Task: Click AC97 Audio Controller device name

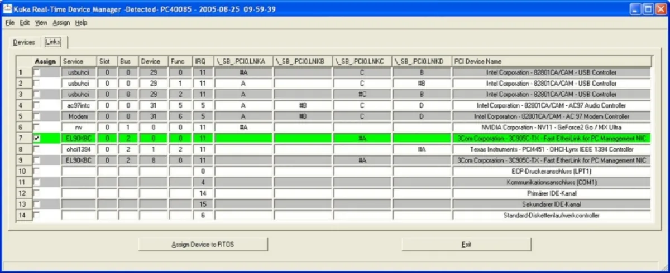Action: point(552,105)
